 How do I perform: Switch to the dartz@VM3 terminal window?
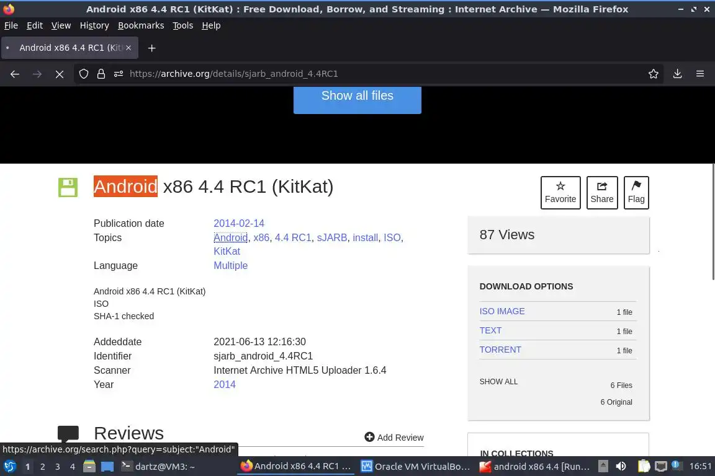coord(158,467)
